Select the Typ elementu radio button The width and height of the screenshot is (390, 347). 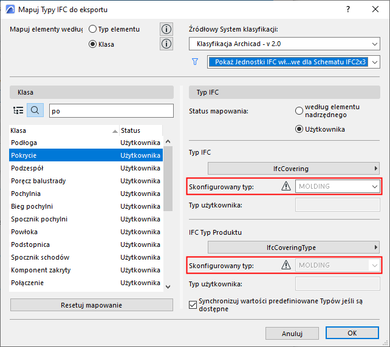coord(93,29)
